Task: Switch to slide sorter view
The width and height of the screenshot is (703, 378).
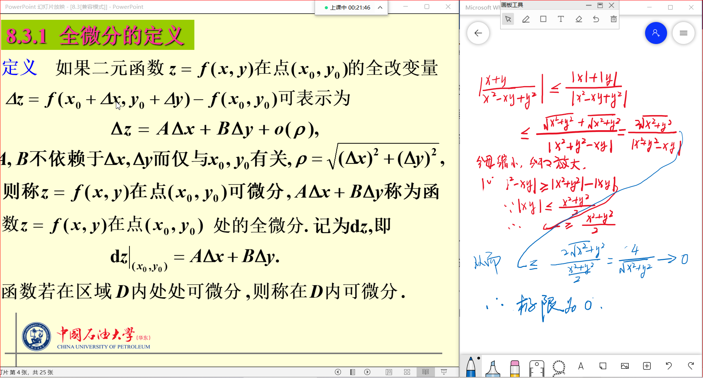Action: [407, 372]
